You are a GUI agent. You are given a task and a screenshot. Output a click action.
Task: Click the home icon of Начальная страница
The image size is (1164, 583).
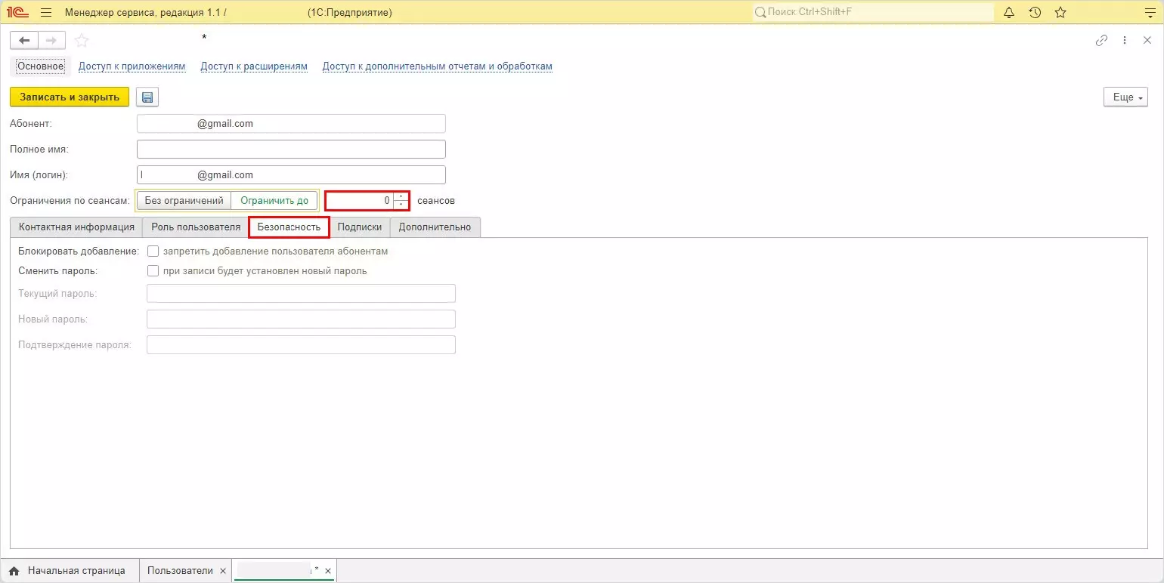(x=14, y=571)
